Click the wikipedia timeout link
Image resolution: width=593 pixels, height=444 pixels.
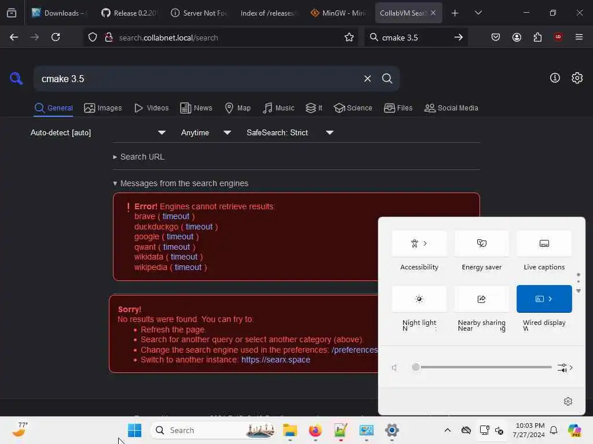pos(188,267)
